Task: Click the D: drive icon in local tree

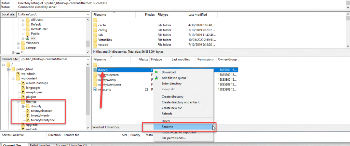Action: [18, 52]
